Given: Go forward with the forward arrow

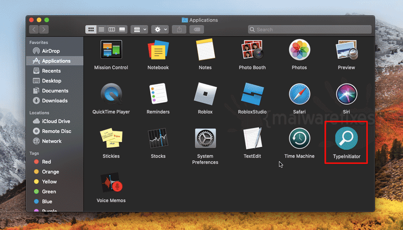Looking at the screenshot, I should pyautogui.click(x=44, y=29).
